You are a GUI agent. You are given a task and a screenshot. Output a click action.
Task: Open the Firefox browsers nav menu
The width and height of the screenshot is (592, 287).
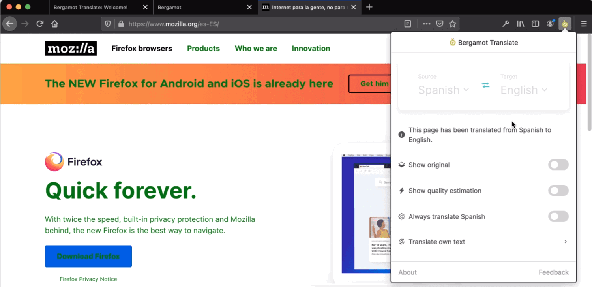pyautogui.click(x=142, y=49)
